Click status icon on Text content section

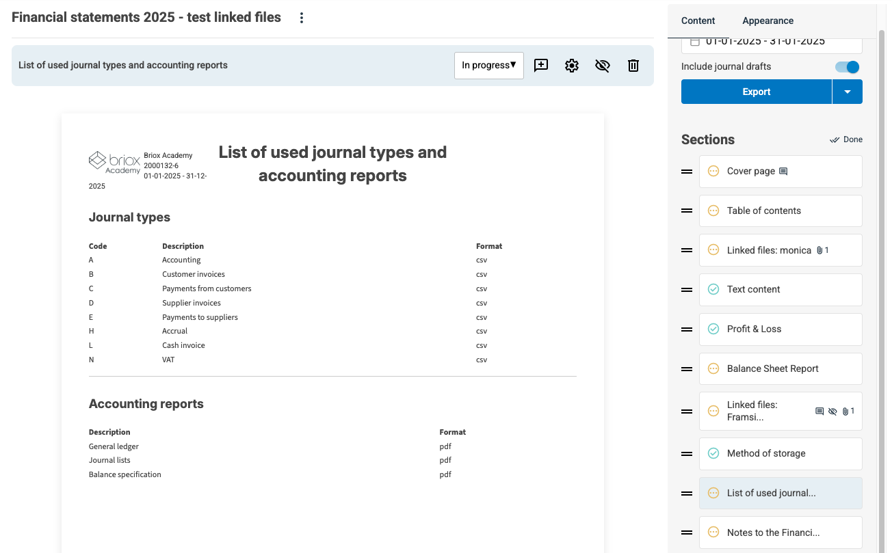(x=713, y=290)
